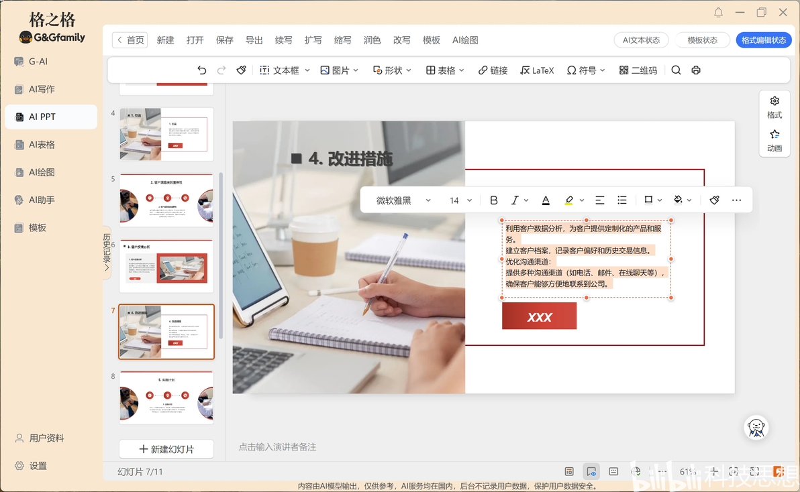The width and height of the screenshot is (800, 492).
Task: Click the clear format brush in floating toolbar
Action: (x=715, y=200)
